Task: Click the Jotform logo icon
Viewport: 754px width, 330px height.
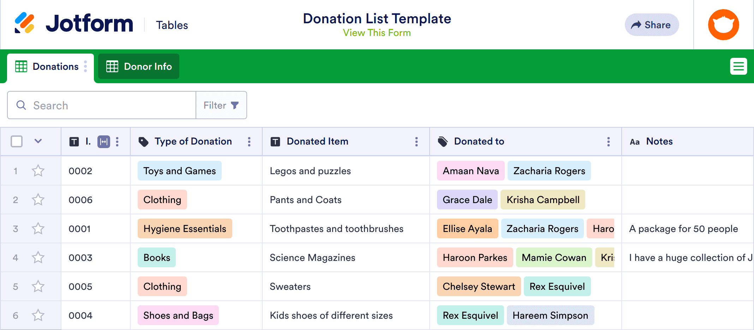Action: 24,23
